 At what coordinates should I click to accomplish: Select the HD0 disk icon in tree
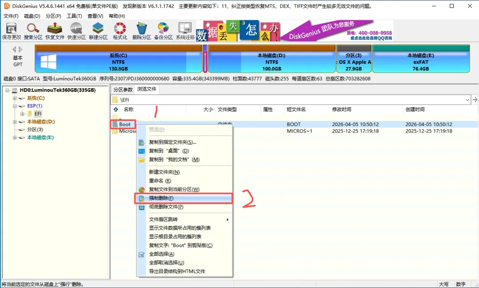coord(15,90)
